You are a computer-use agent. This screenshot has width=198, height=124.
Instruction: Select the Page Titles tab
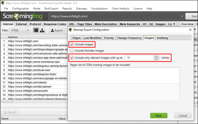84,24
